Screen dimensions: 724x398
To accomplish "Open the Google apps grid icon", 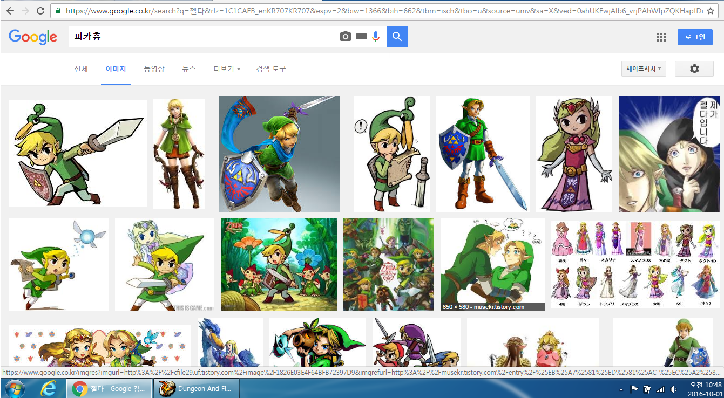I will [661, 37].
